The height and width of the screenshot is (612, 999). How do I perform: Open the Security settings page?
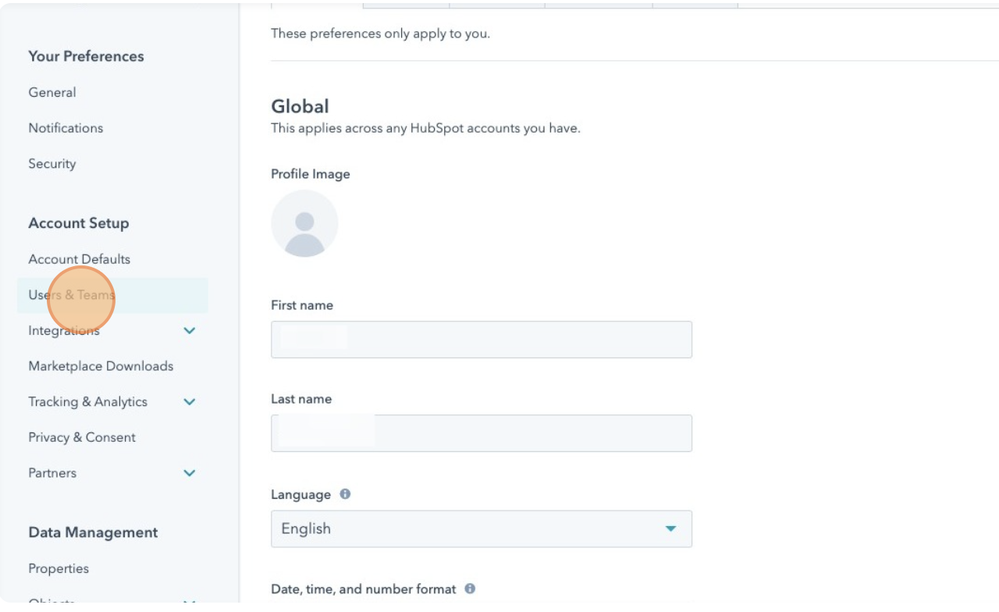pos(52,163)
